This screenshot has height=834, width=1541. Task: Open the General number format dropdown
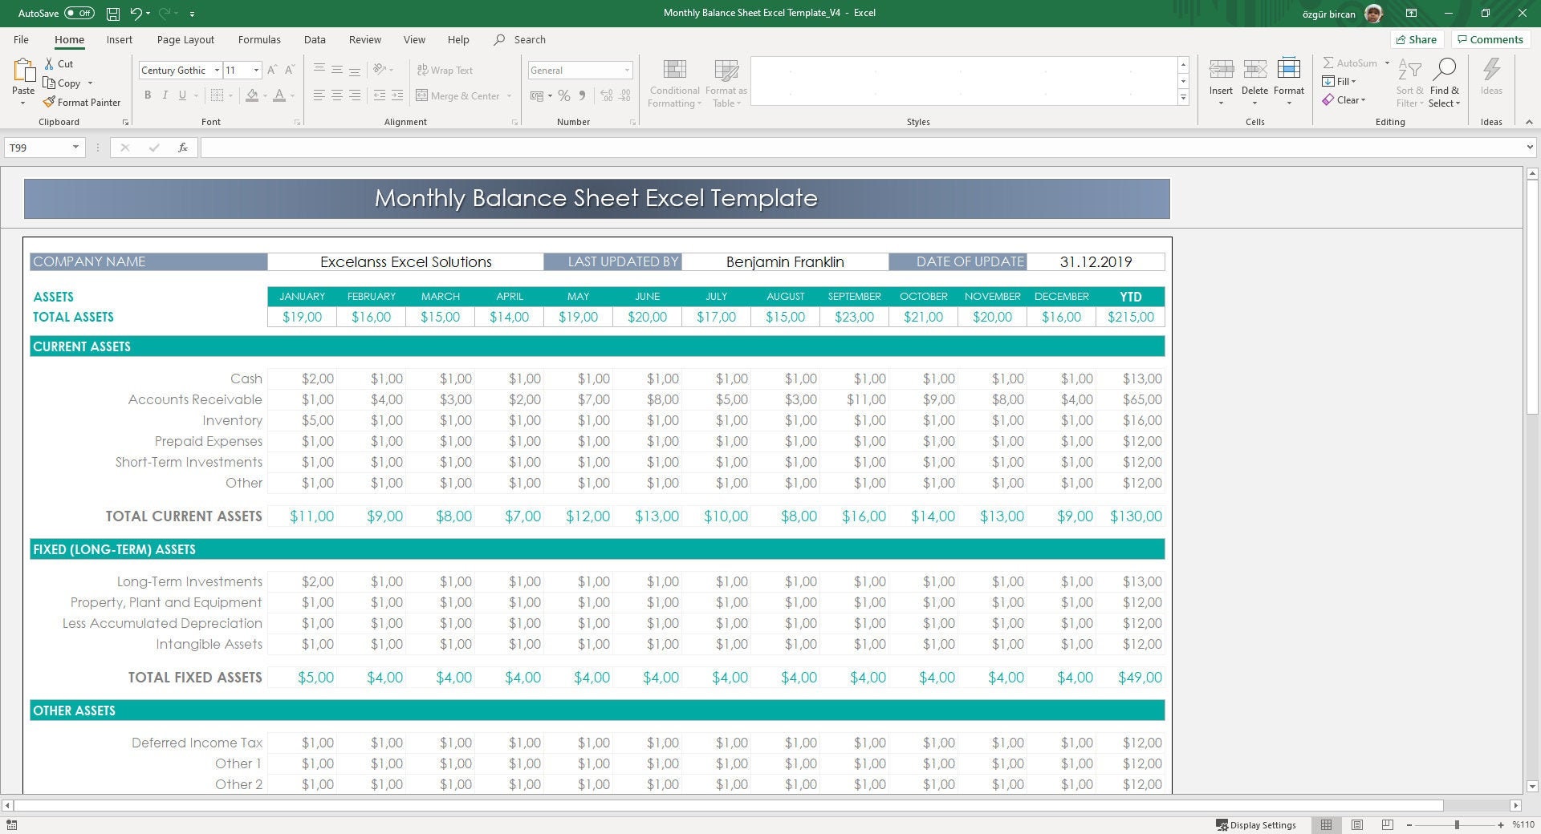coord(627,70)
